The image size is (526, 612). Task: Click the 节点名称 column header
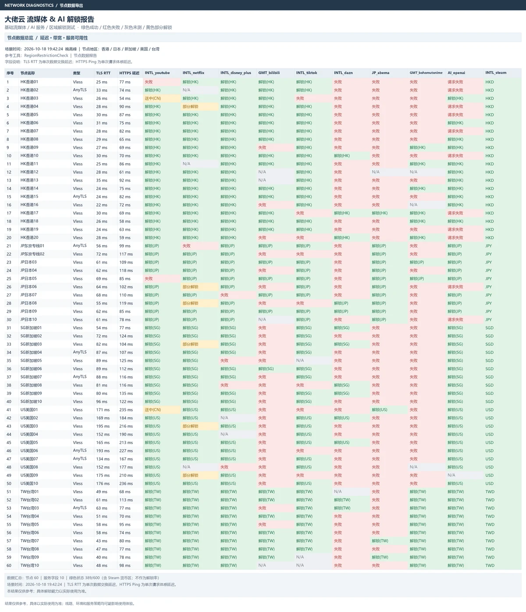[28, 73]
